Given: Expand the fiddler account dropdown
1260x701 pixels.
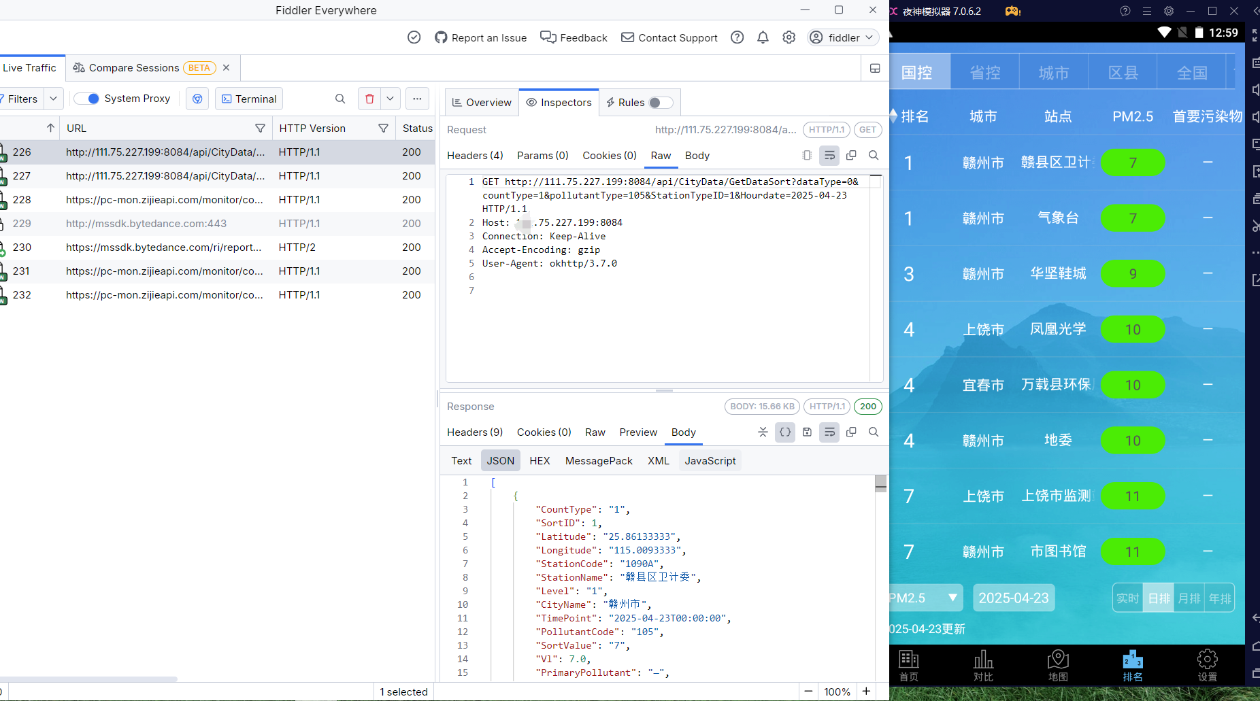Looking at the screenshot, I should (843, 37).
